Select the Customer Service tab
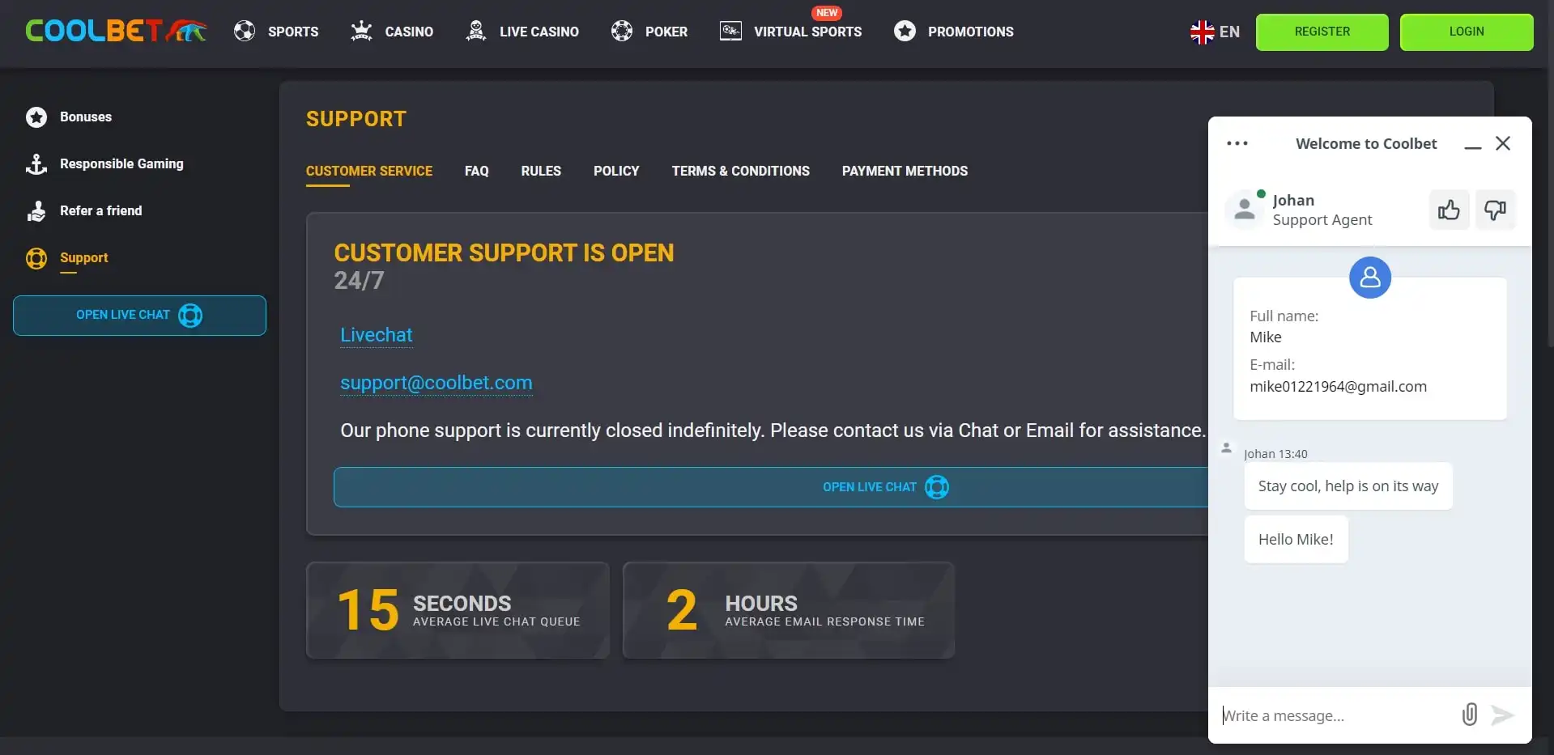 tap(369, 171)
